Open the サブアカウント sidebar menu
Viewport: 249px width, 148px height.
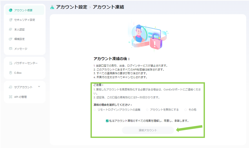pyautogui.click(x=23, y=87)
